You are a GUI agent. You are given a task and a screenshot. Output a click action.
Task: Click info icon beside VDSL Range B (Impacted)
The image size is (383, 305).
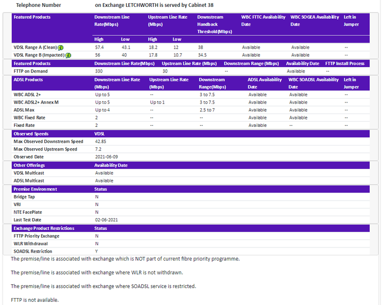68,55
